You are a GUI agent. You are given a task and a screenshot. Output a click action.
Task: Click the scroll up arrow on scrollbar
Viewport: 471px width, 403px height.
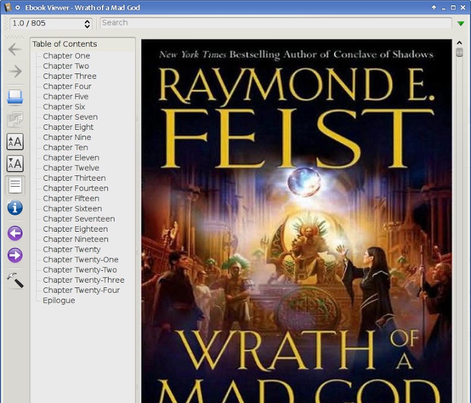[459, 43]
